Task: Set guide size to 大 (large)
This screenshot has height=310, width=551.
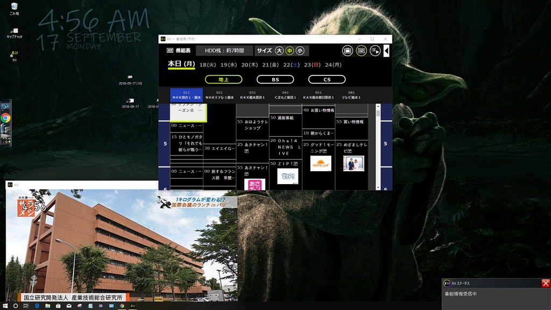Action: click(279, 51)
